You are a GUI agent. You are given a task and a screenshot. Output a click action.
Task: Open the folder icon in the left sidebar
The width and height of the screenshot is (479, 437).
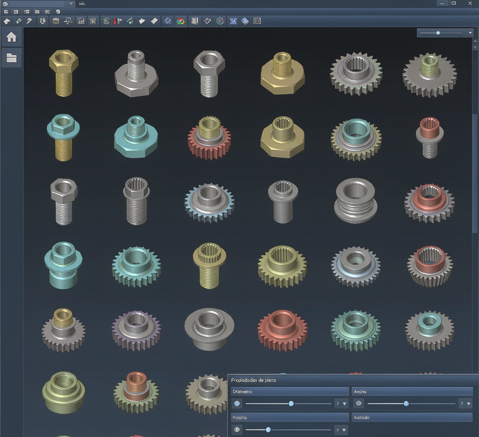pyautogui.click(x=11, y=58)
